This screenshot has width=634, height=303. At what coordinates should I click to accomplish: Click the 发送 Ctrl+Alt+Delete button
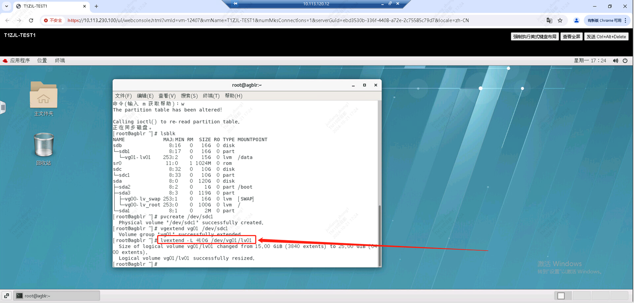pyautogui.click(x=606, y=36)
